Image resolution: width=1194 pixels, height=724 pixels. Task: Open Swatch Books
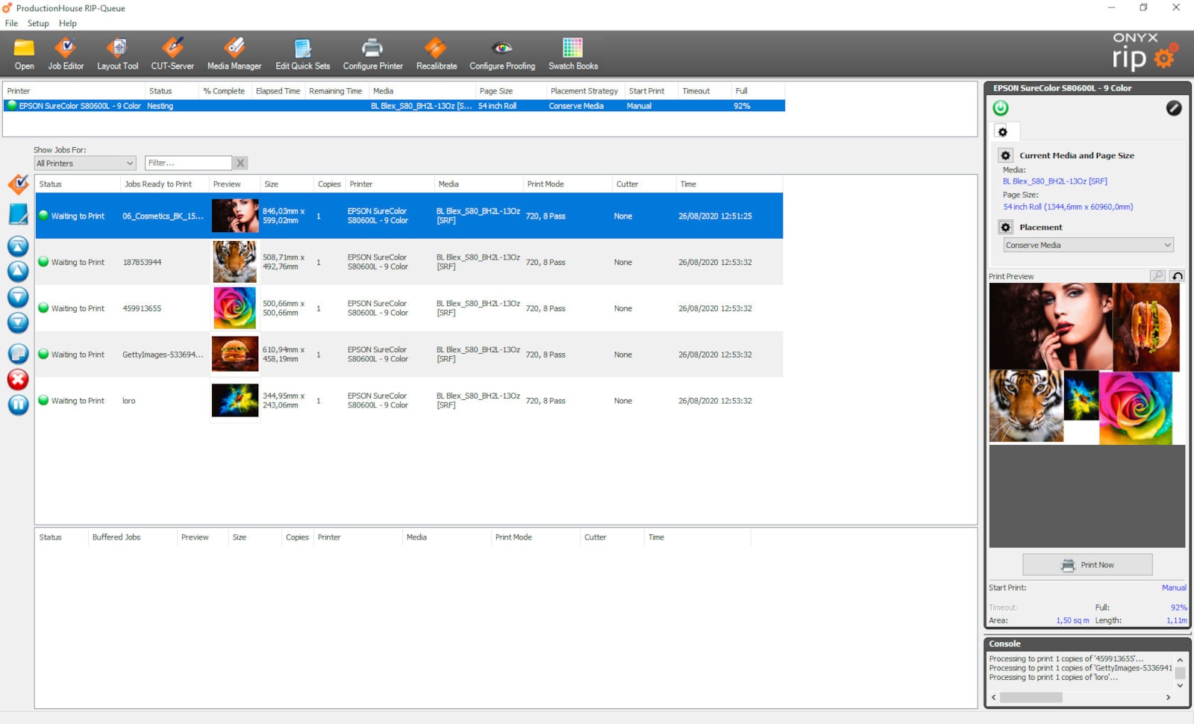(572, 54)
